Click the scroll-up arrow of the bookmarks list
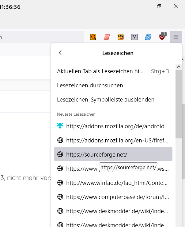 point(179,66)
